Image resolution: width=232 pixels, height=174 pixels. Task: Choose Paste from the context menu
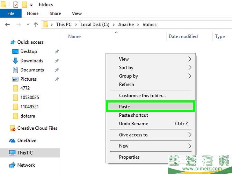tap(151, 106)
